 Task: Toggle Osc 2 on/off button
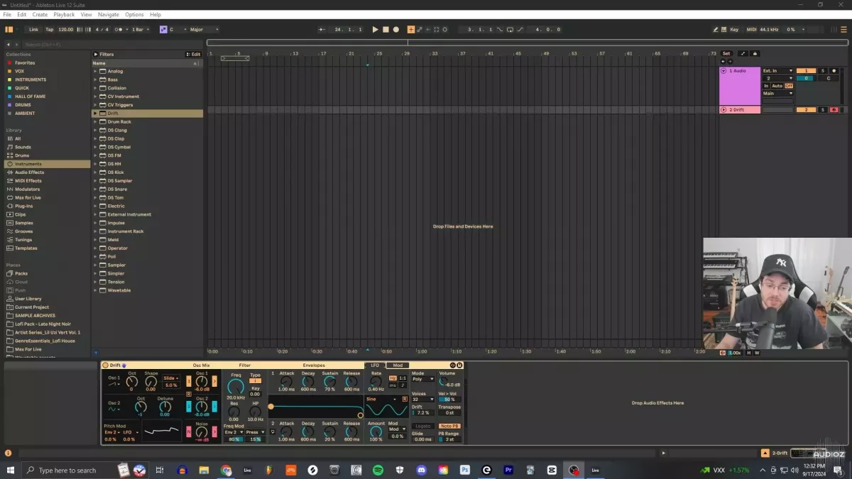tap(189, 406)
